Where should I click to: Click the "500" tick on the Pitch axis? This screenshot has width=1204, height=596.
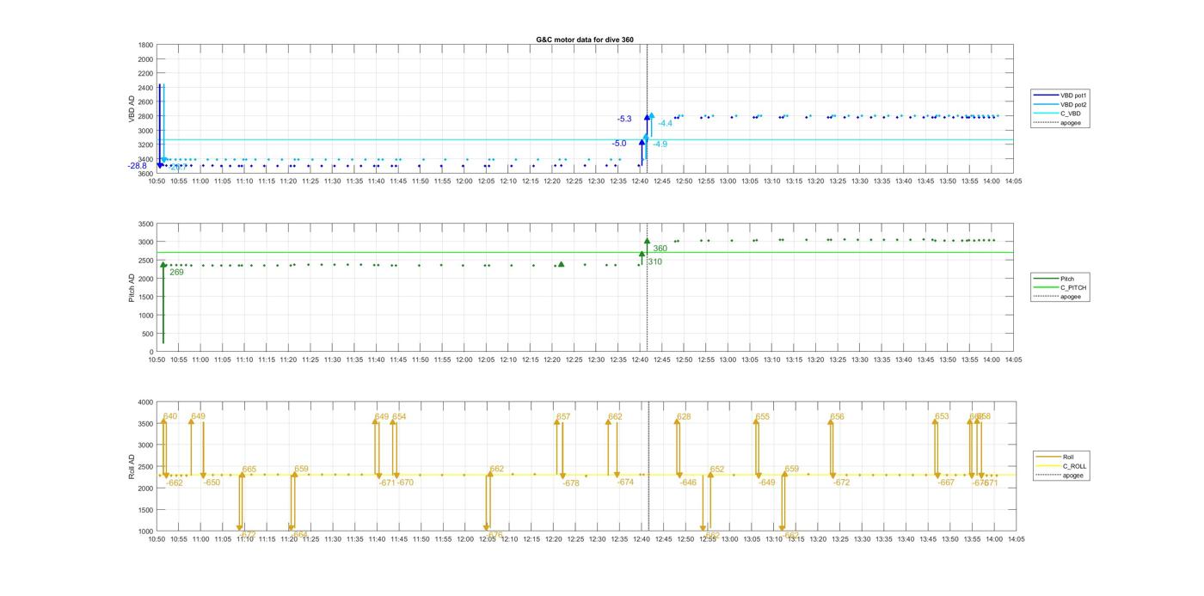point(148,334)
